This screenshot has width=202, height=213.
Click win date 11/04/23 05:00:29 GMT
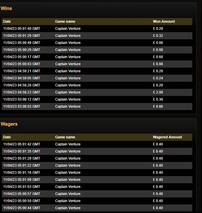click(22, 50)
